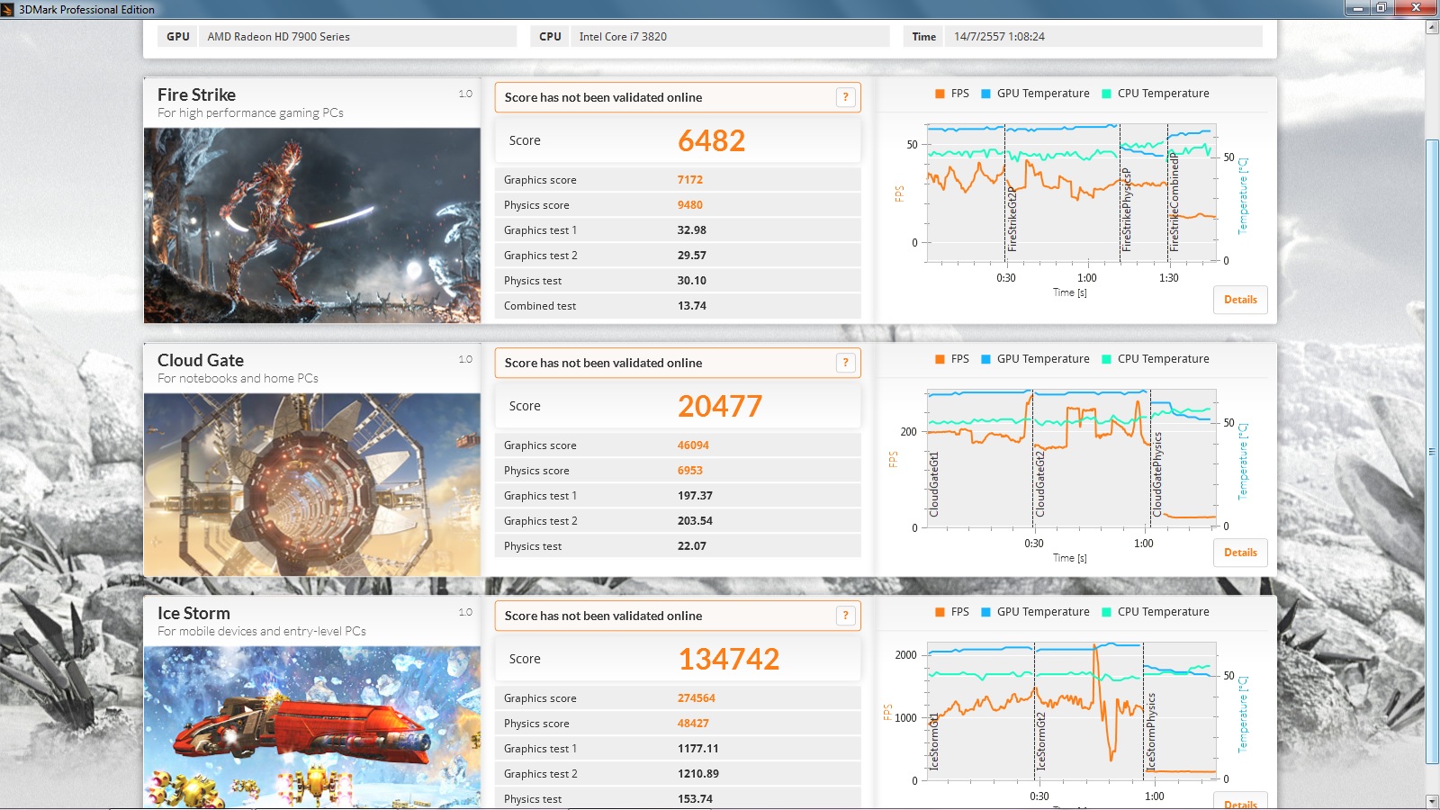Click the Cloud Gate score 20477
The height and width of the screenshot is (810, 1440).
(x=720, y=406)
